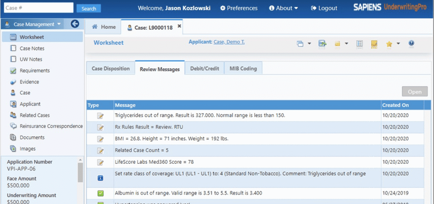Image resolution: width=434 pixels, height=204 pixels.
Task: Open the applicant link Case, Demo T.
Action: tap(229, 42)
